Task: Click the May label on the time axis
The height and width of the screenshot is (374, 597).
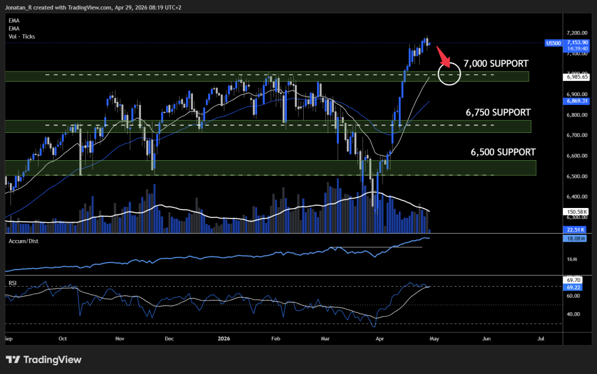Action: (434, 338)
